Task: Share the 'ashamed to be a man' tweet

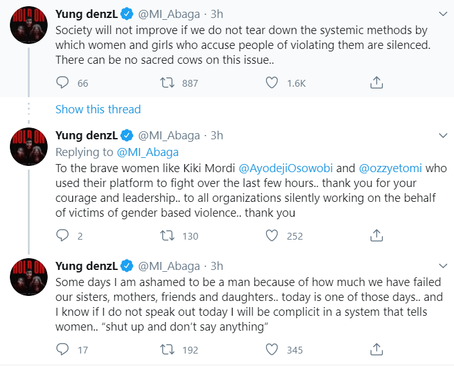Action: click(x=377, y=350)
